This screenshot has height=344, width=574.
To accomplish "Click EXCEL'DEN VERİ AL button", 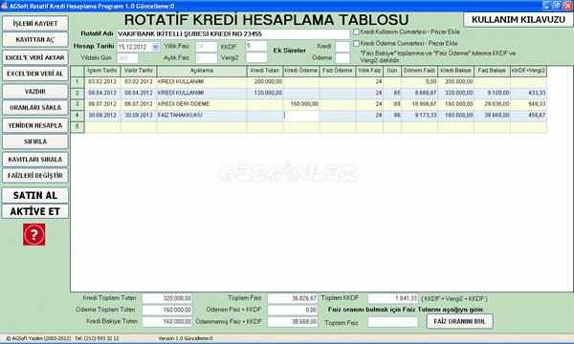I will pos(35,74).
